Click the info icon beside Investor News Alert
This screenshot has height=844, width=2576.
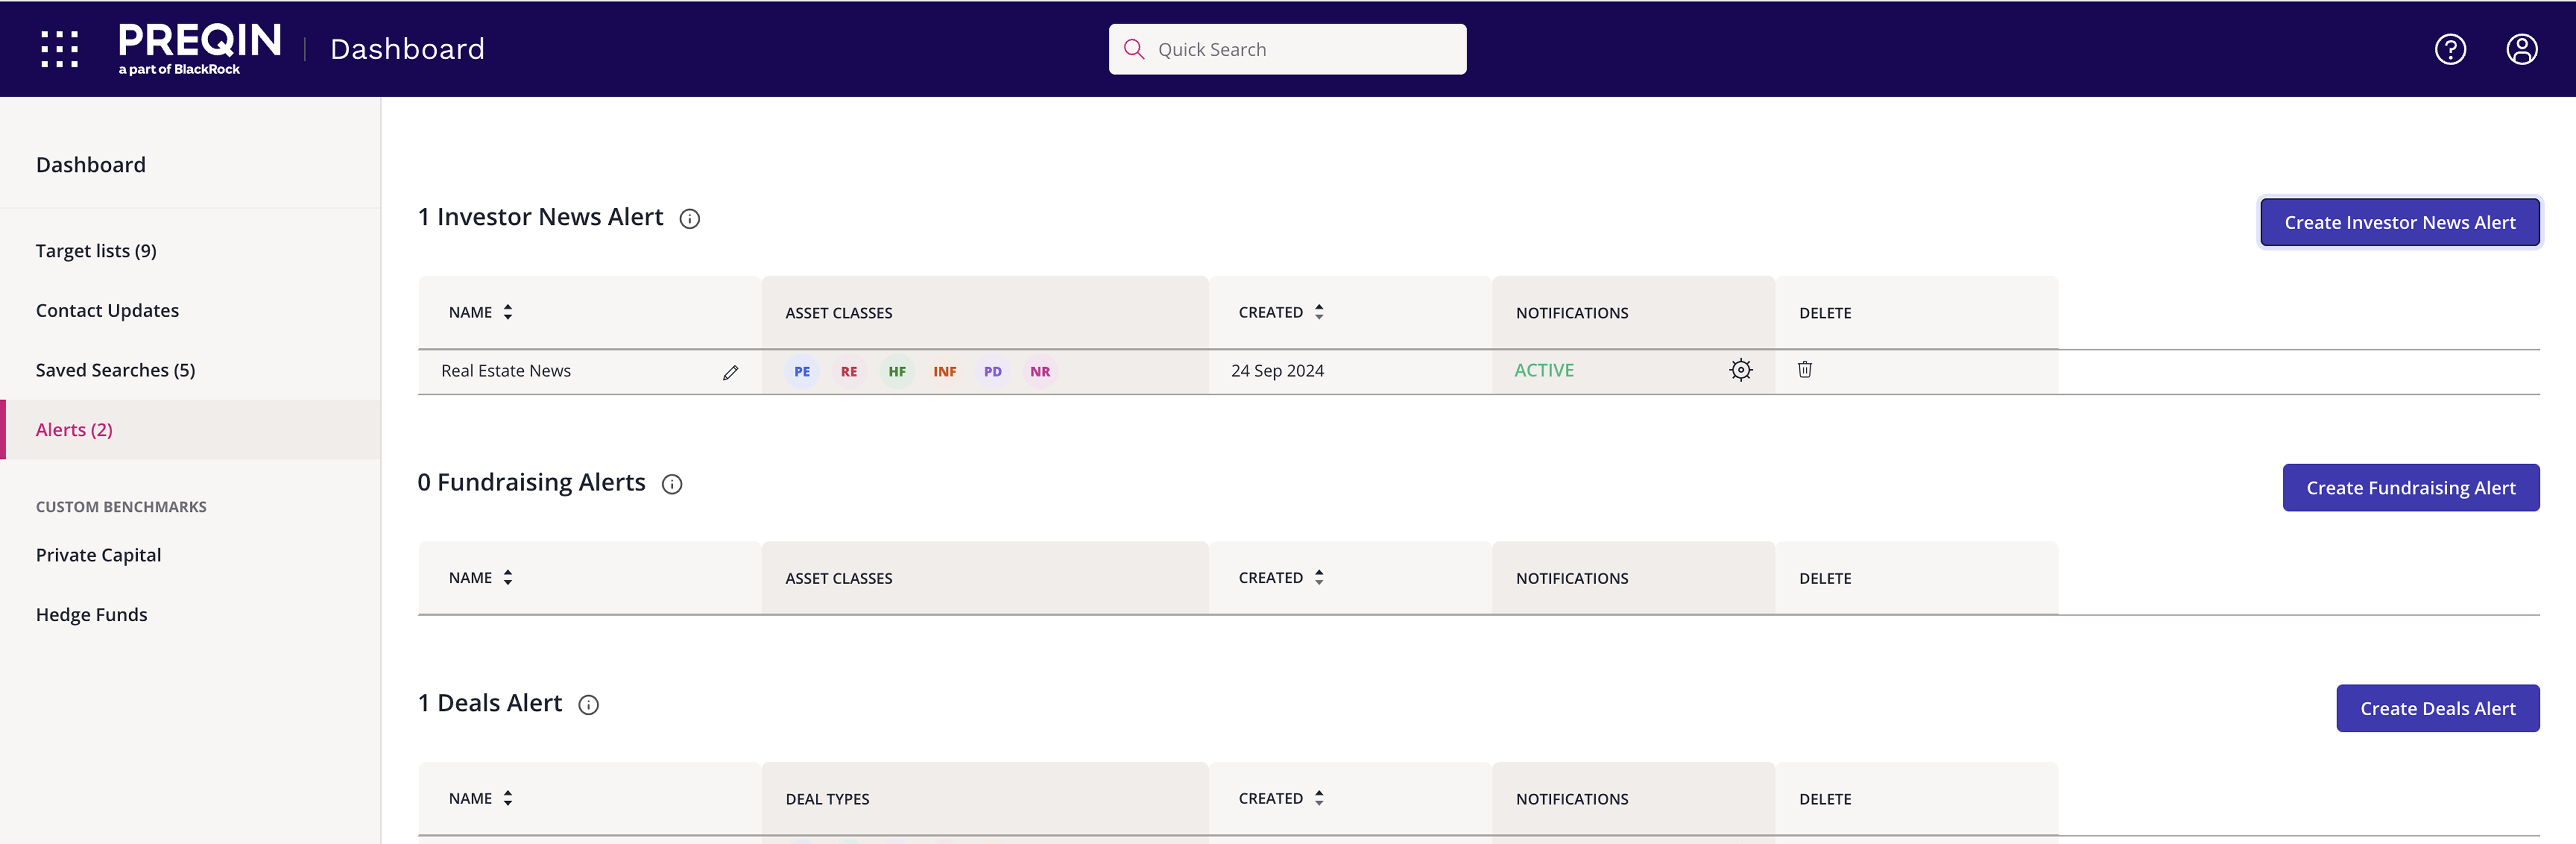(x=690, y=219)
